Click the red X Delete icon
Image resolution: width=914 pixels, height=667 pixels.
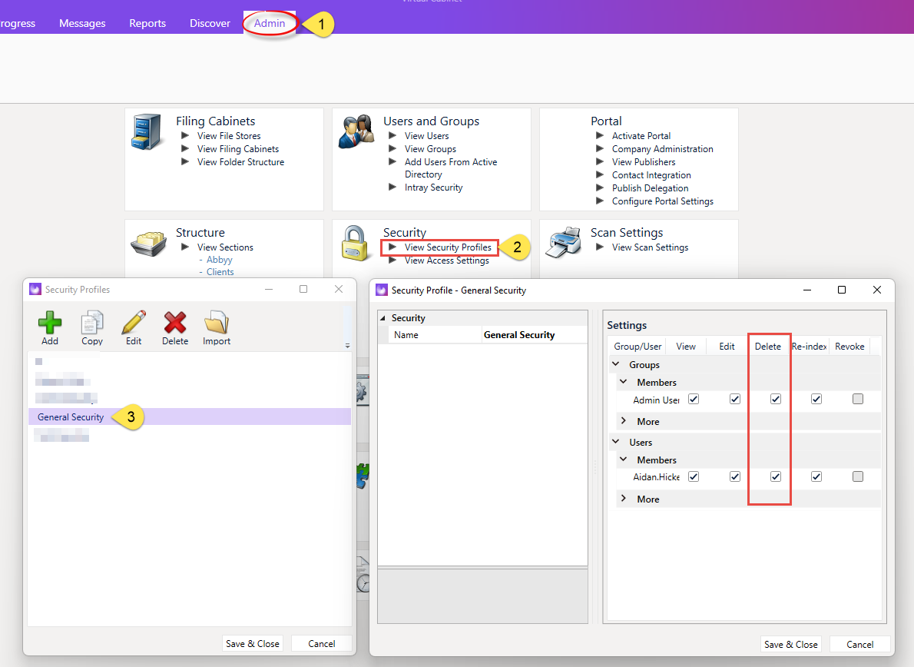(175, 323)
